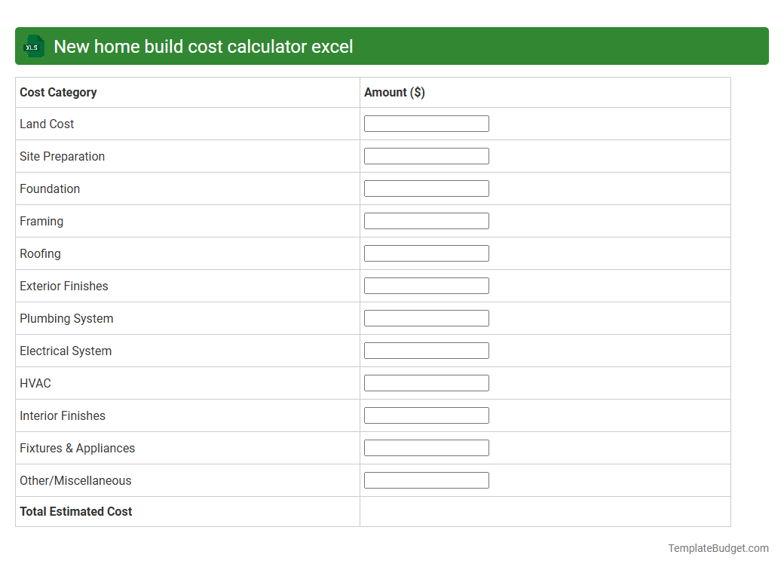Click the Roofing cost input field
The image size is (784, 570).
pyautogui.click(x=426, y=253)
